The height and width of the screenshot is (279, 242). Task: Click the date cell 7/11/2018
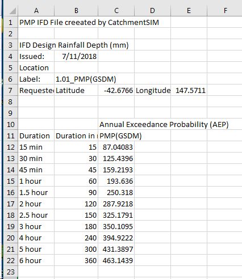[x=76, y=56]
